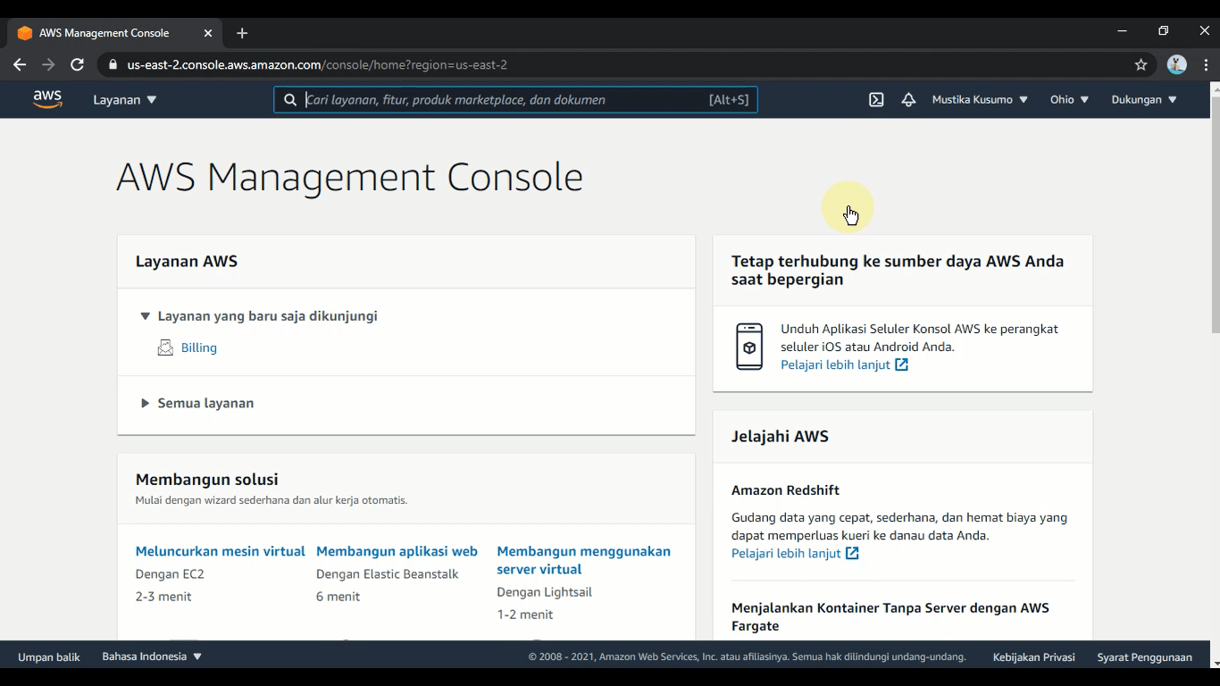Open Membangun aplikasi web link
The width and height of the screenshot is (1220, 686).
pos(397,551)
